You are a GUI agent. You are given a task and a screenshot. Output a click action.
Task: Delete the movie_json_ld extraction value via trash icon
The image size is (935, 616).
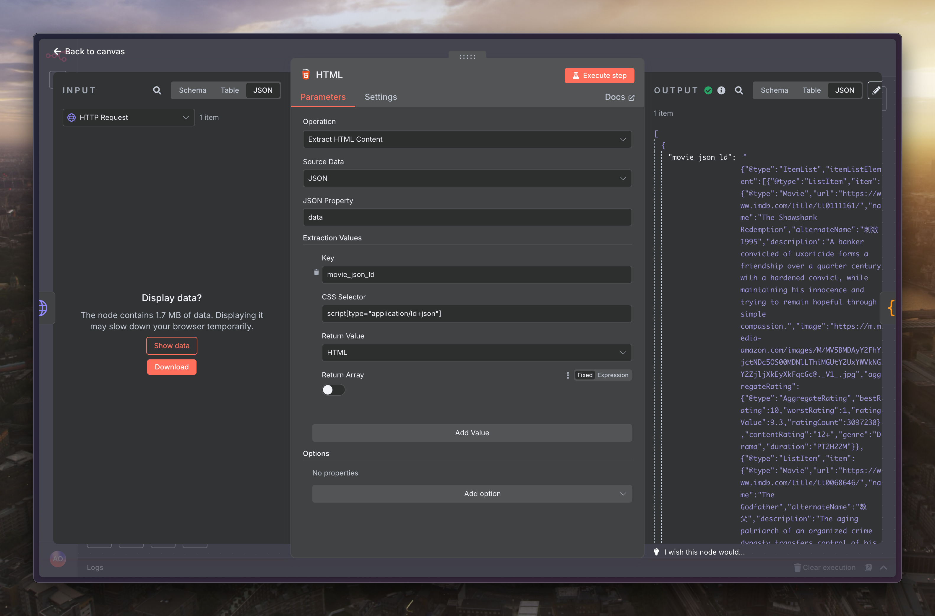(x=316, y=272)
